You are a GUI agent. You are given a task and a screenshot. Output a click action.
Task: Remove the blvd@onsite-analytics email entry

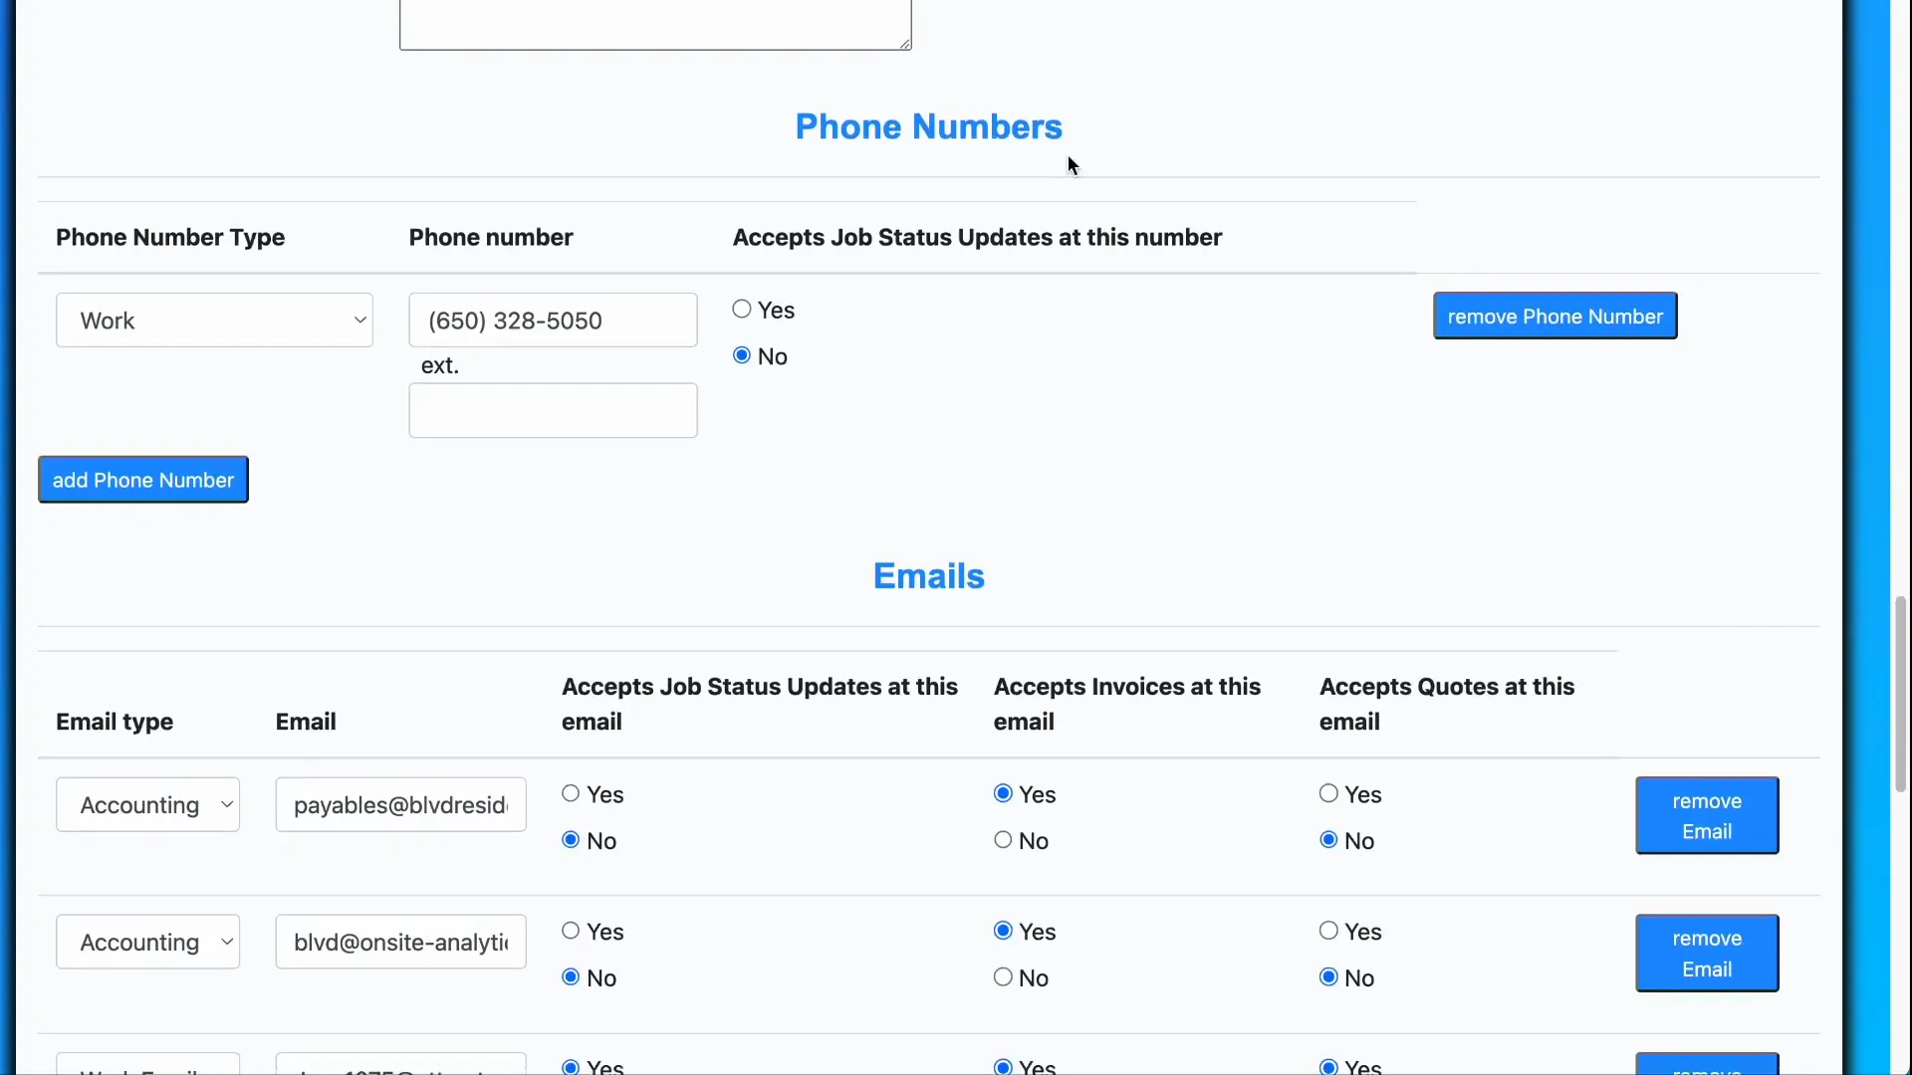point(1706,952)
